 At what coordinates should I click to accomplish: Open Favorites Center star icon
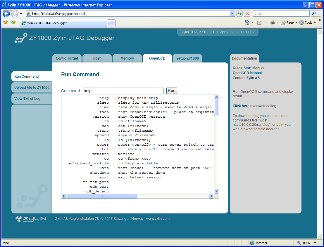click(5, 22)
